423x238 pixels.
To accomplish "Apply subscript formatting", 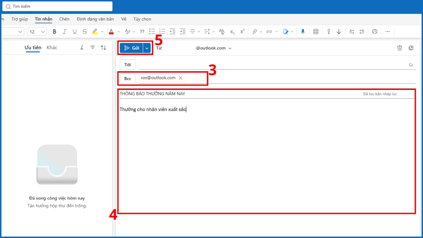I will [232, 32].
